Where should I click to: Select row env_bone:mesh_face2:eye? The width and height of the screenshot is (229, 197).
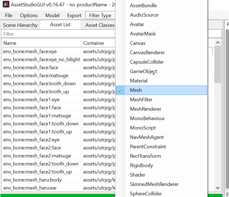tap(58, 140)
